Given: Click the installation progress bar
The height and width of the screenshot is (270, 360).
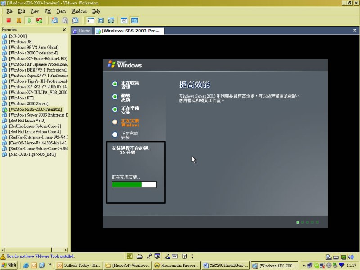Looking at the screenshot, I should point(134,184).
